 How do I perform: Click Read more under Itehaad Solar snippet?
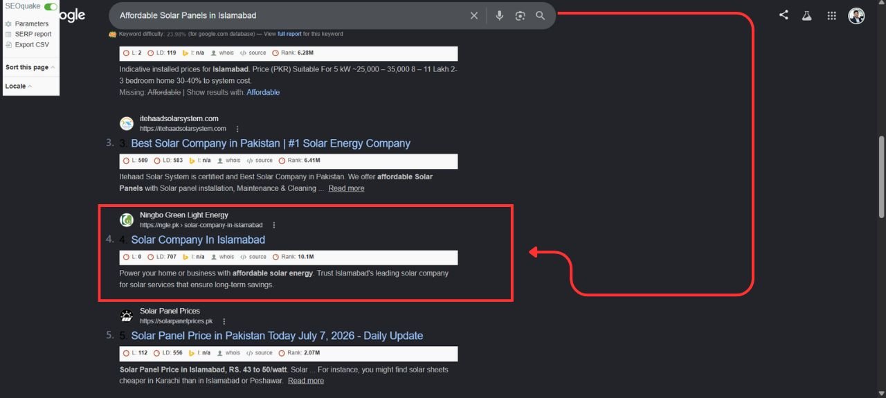(x=346, y=188)
